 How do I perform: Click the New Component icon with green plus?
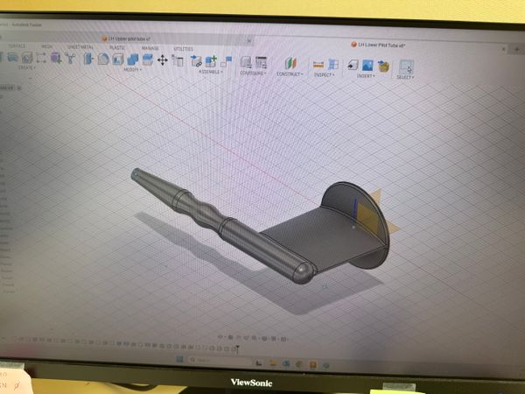pyautogui.click(x=211, y=61)
